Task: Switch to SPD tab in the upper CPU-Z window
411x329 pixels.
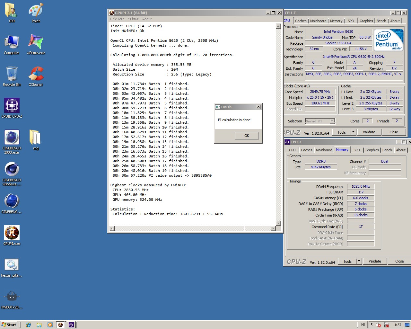Action: [351, 21]
